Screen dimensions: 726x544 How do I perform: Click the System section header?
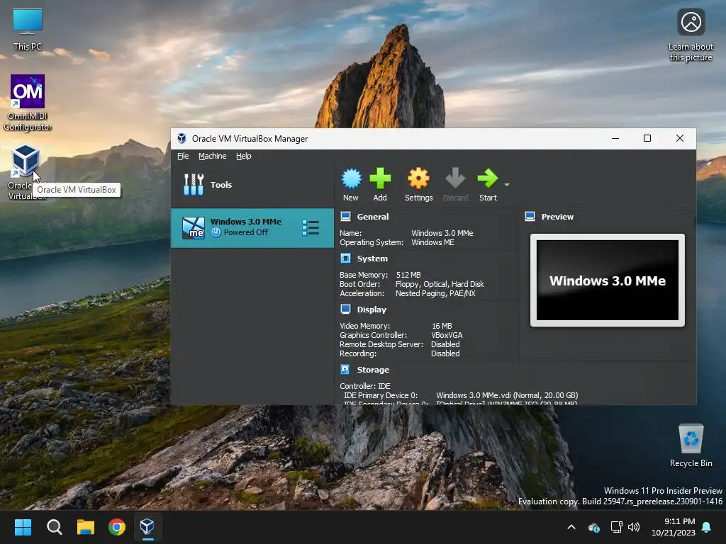pyautogui.click(x=372, y=259)
